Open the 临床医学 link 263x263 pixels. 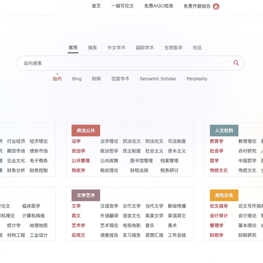pyautogui.click(x=31, y=206)
